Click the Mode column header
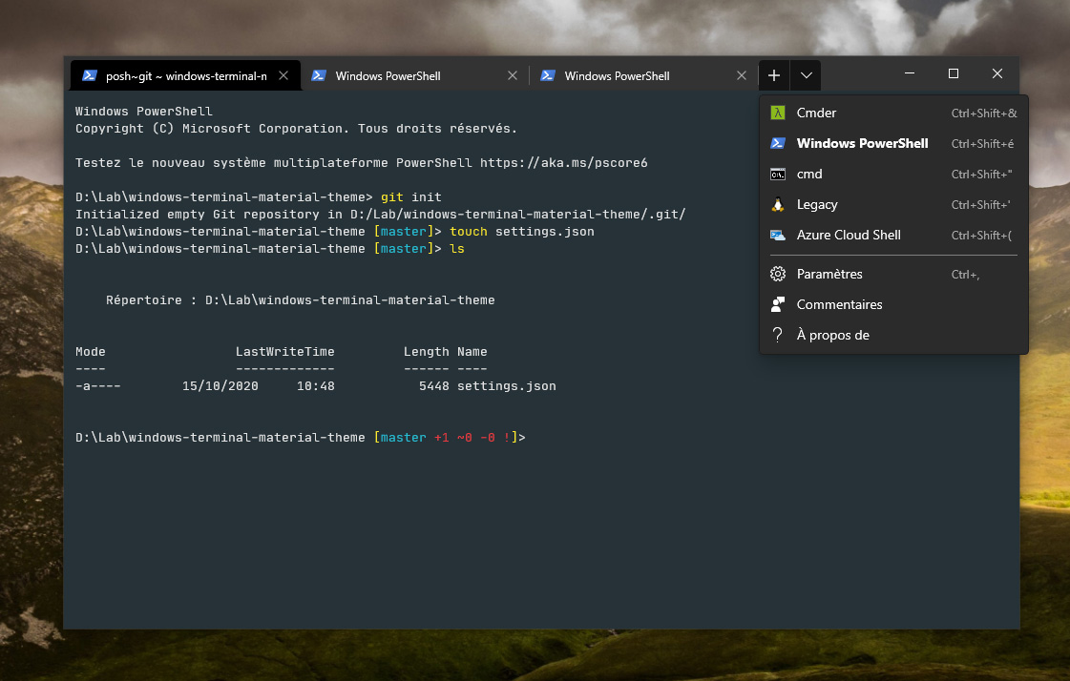Image resolution: width=1070 pixels, height=681 pixels. pos(90,352)
